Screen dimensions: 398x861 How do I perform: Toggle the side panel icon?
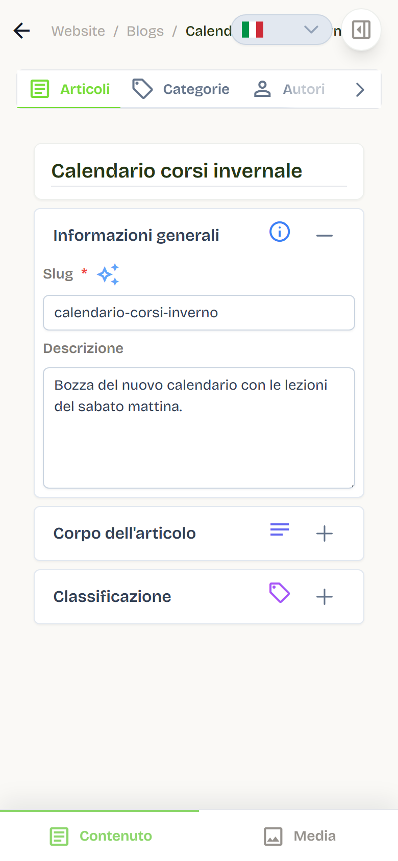361,30
